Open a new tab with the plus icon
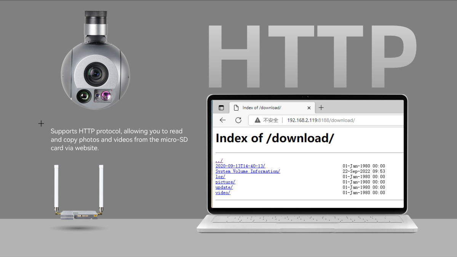The width and height of the screenshot is (457, 257). [x=321, y=108]
